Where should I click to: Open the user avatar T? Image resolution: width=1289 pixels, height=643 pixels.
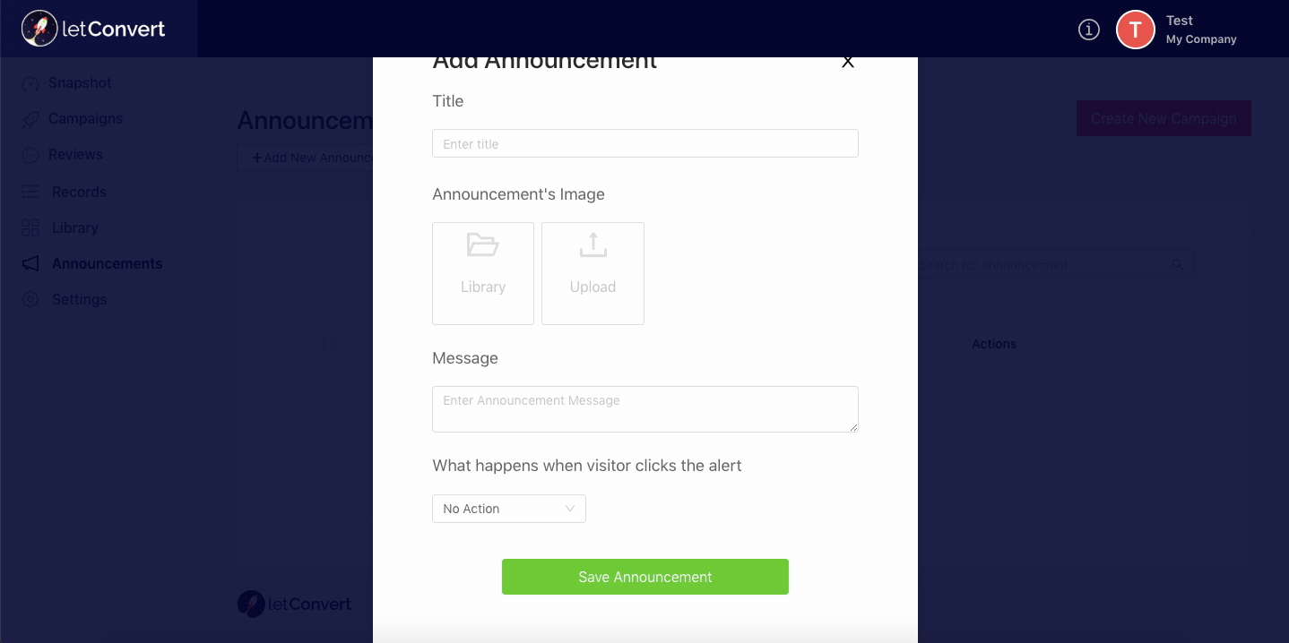(x=1135, y=30)
